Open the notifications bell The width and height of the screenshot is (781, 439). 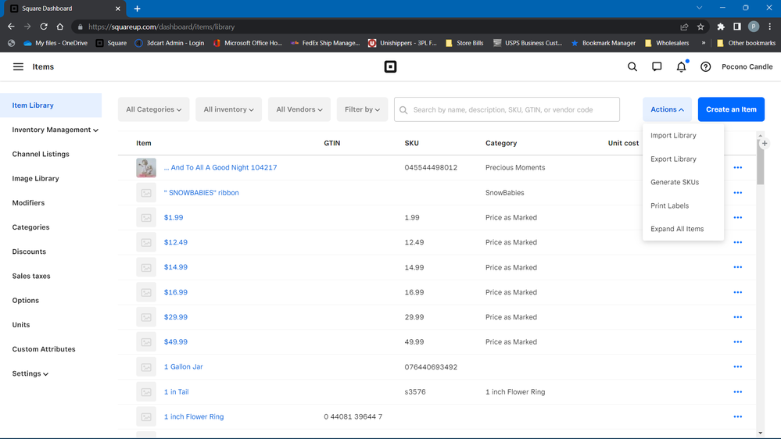681,67
